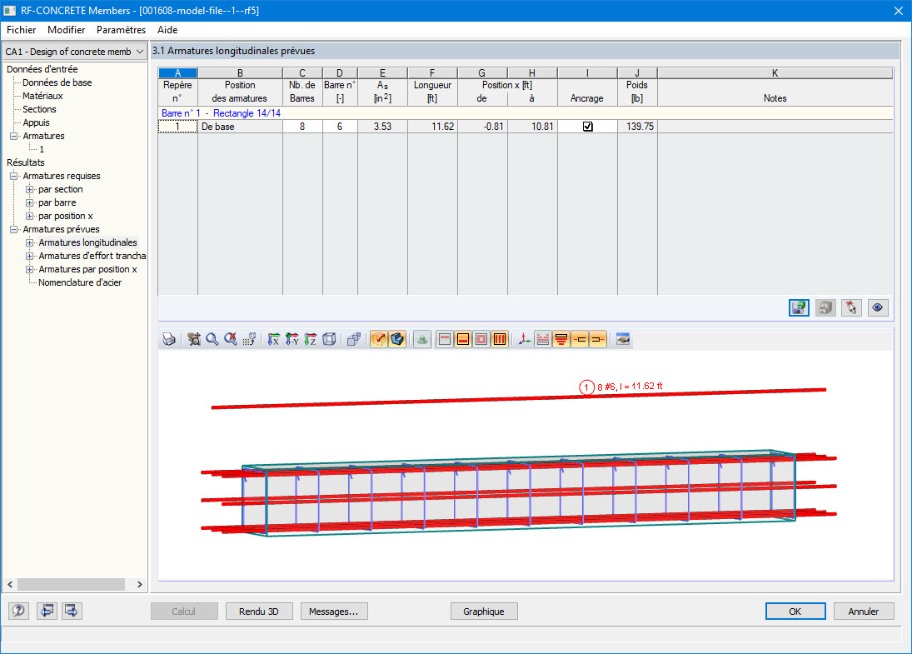Image resolution: width=912 pixels, height=654 pixels.
Task: Click the Messages... button
Action: coord(334,612)
